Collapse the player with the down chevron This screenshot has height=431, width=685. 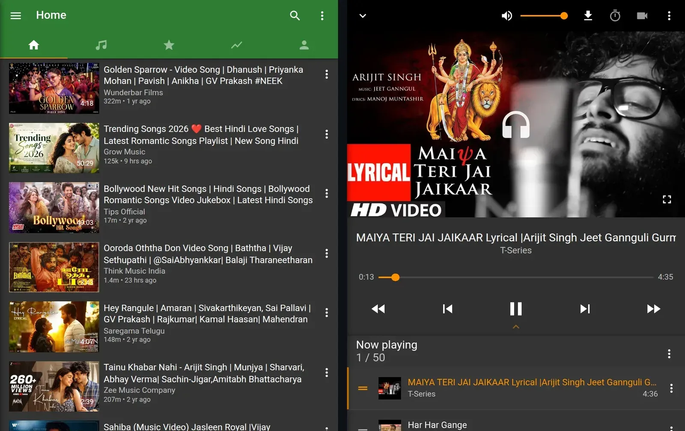point(363,16)
